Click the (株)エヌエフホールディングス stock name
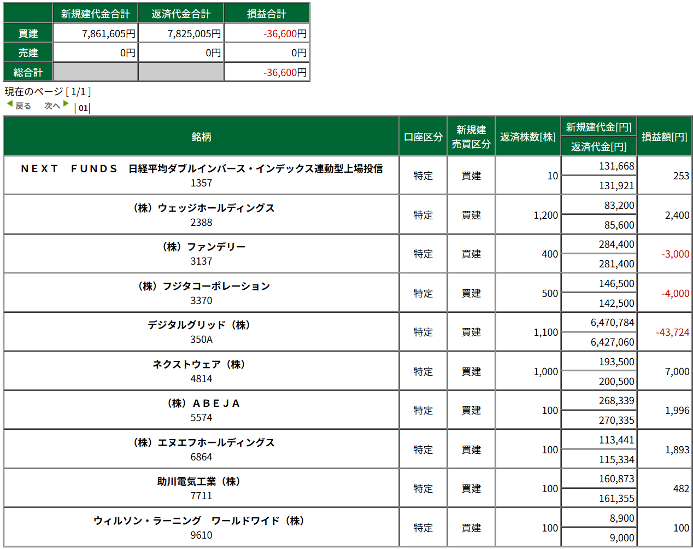 [x=201, y=442]
